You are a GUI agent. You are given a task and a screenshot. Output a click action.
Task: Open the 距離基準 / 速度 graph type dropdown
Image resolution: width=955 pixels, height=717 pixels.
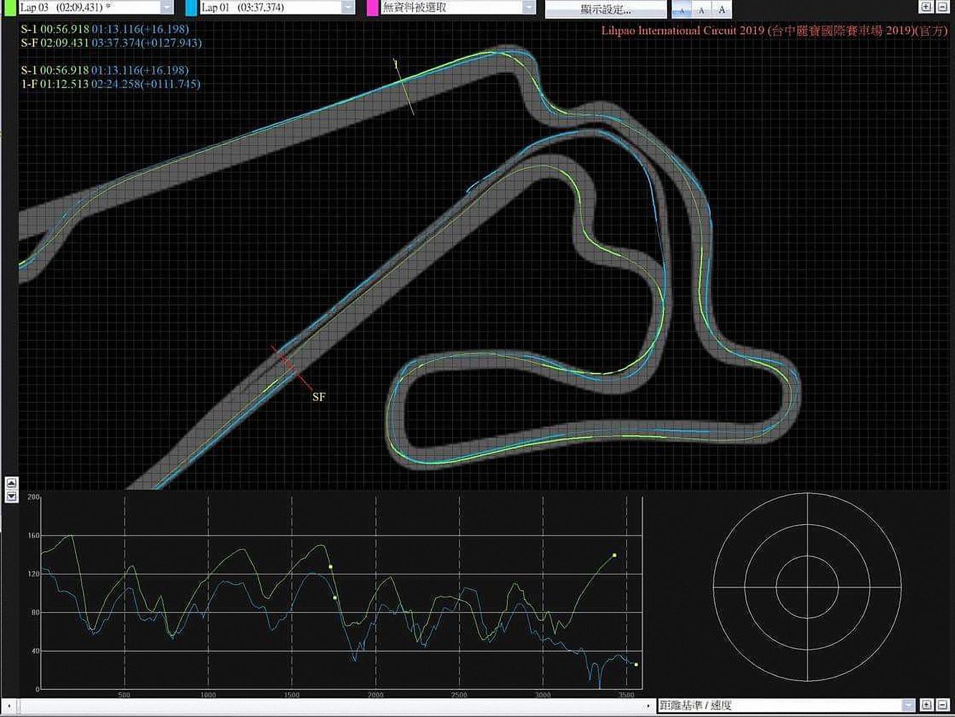point(786,706)
